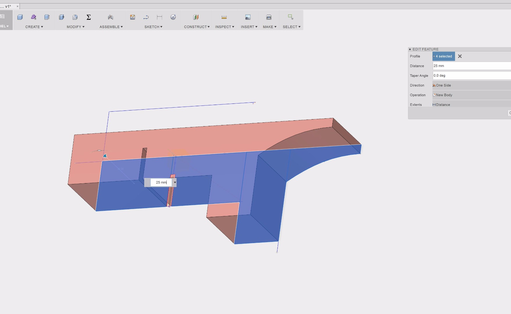
Task: Select the Box create tool icon
Action: pyautogui.click(x=20, y=17)
